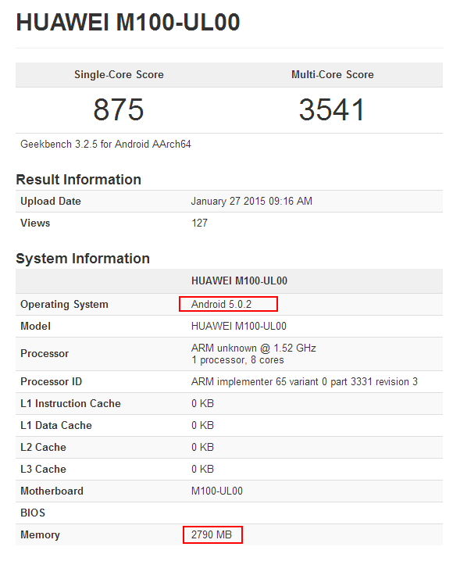Click the highlighted 2790 MB memory value
The width and height of the screenshot is (460, 561).
212,535
